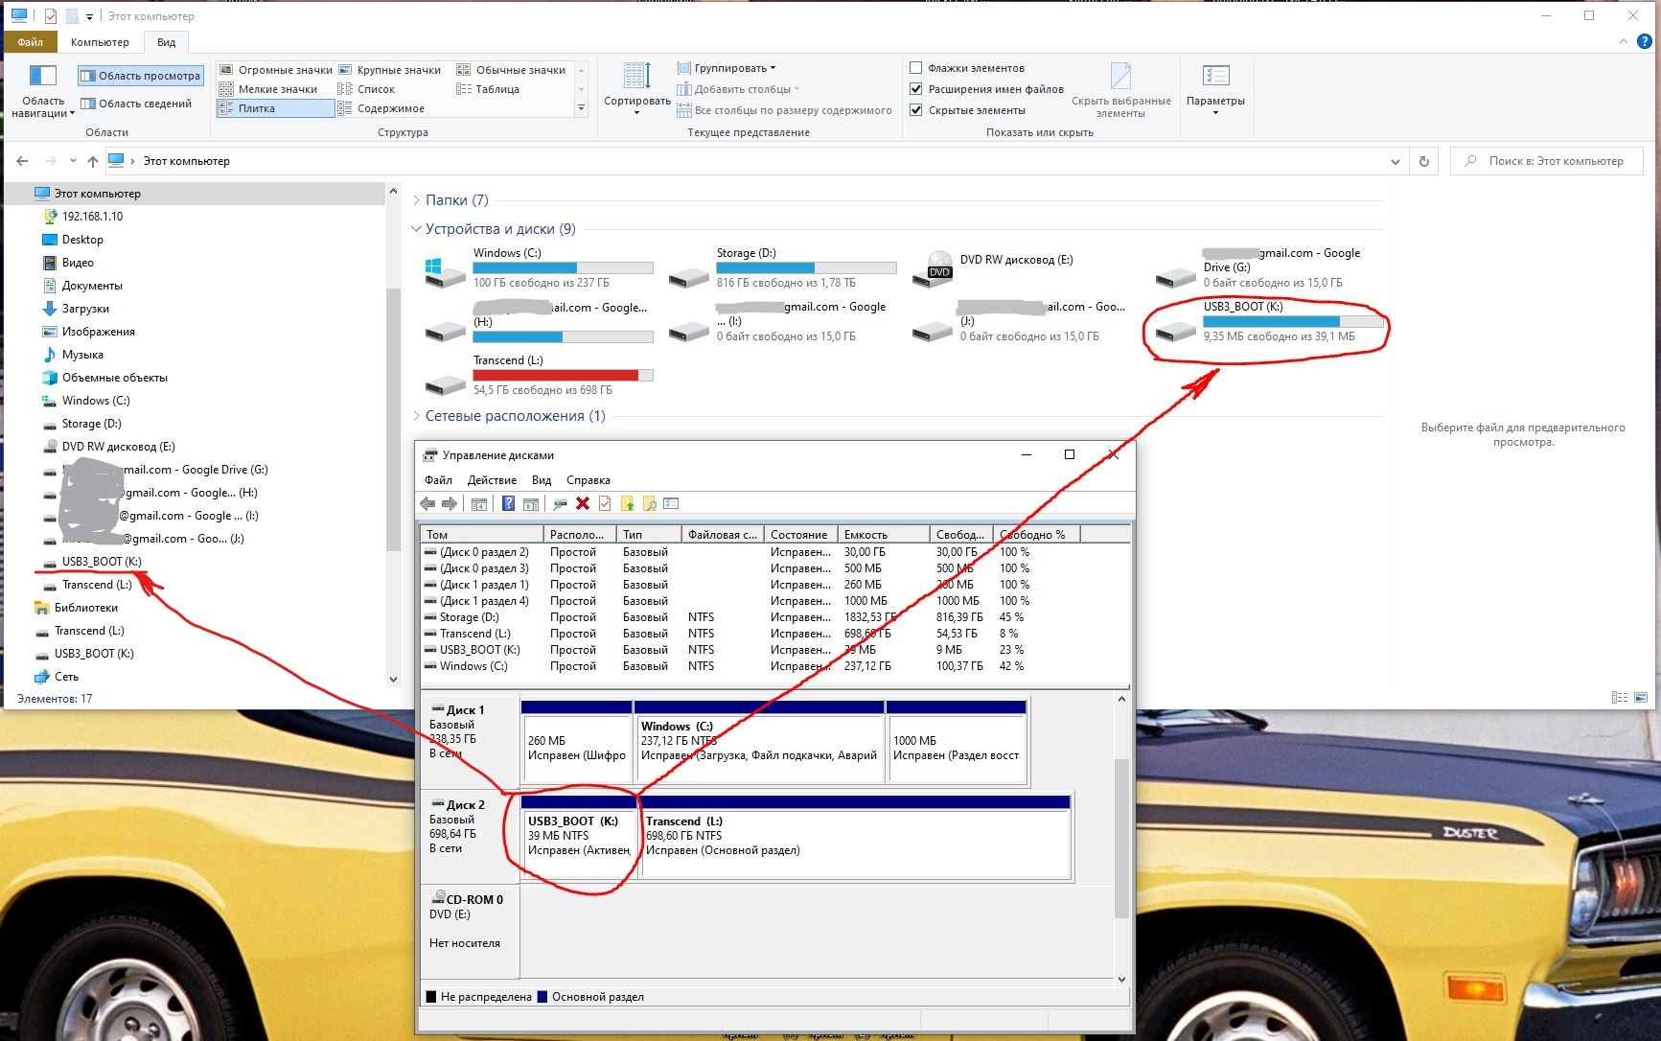Click the Refresh button beside address bar

click(x=1424, y=161)
